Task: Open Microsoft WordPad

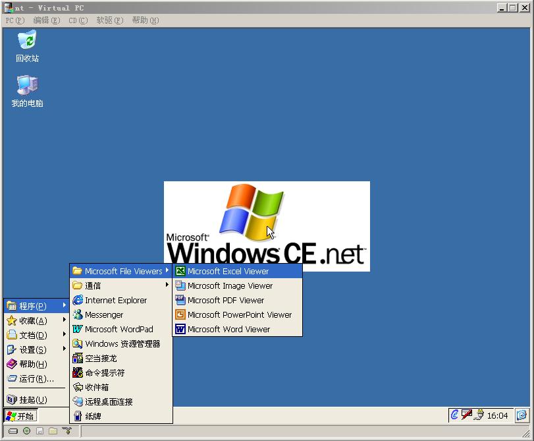Action: (x=119, y=329)
